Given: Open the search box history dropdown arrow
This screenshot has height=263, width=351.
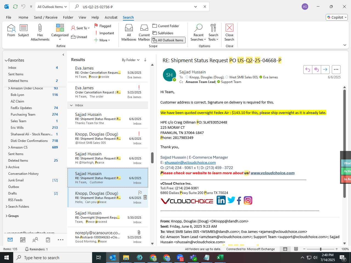Looking at the screenshot, I should point(196,7).
